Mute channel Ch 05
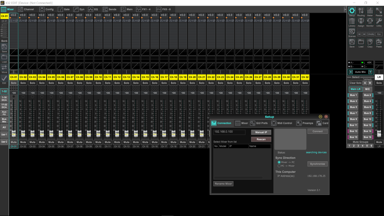The height and width of the screenshot is (216, 384). [x=51, y=142]
